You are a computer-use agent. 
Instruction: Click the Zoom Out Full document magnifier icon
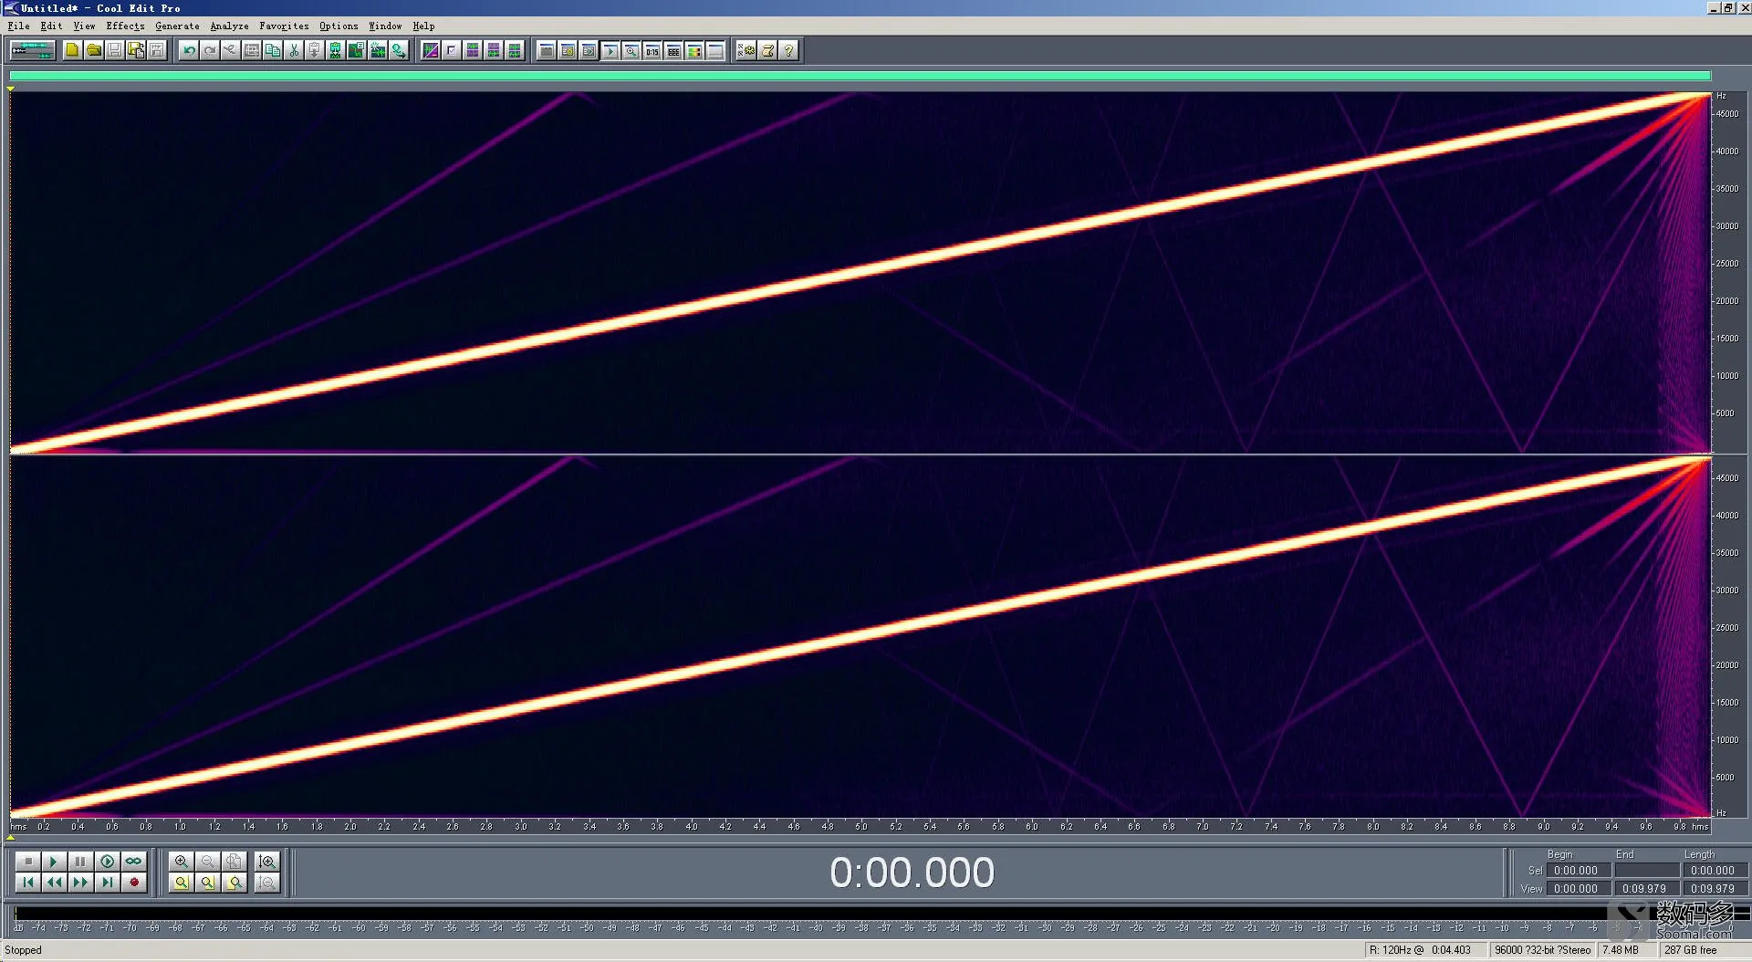(234, 861)
